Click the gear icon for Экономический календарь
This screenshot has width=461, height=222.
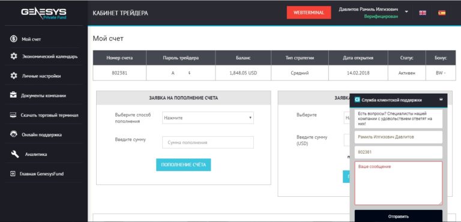(x=14, y=56)
